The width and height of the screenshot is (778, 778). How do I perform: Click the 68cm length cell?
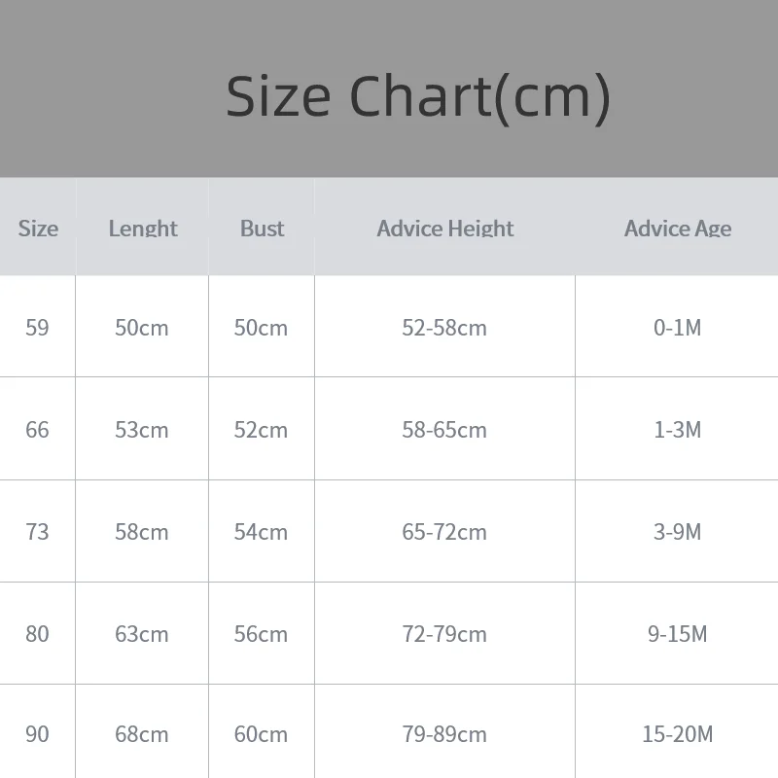click(142, 734)
